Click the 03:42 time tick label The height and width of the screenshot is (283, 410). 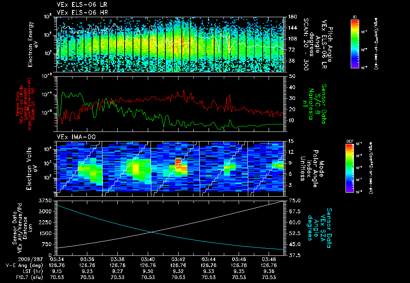coord(178,259)
